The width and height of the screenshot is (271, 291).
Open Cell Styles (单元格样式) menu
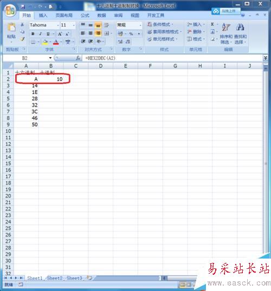pyautogui.click(x=162, y=39)
